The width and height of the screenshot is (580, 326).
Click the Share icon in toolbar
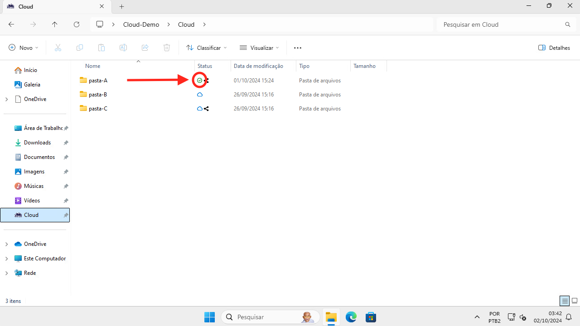145,48
